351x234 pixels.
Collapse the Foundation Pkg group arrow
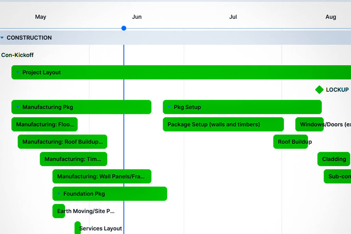(59, 194)
